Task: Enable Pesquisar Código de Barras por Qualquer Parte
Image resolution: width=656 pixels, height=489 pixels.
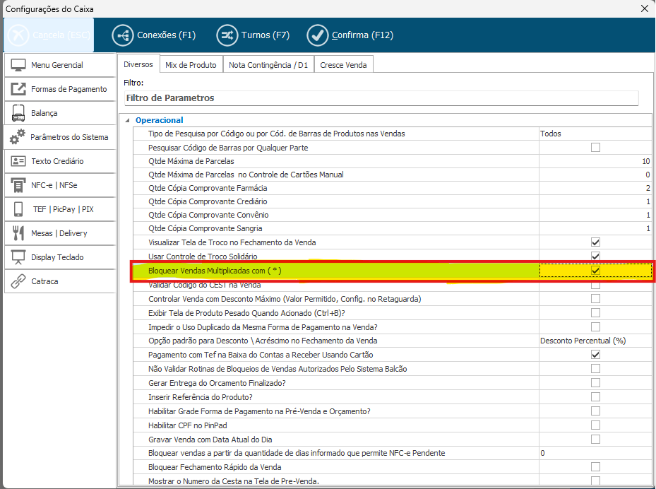Action: [x=595, y=148]
